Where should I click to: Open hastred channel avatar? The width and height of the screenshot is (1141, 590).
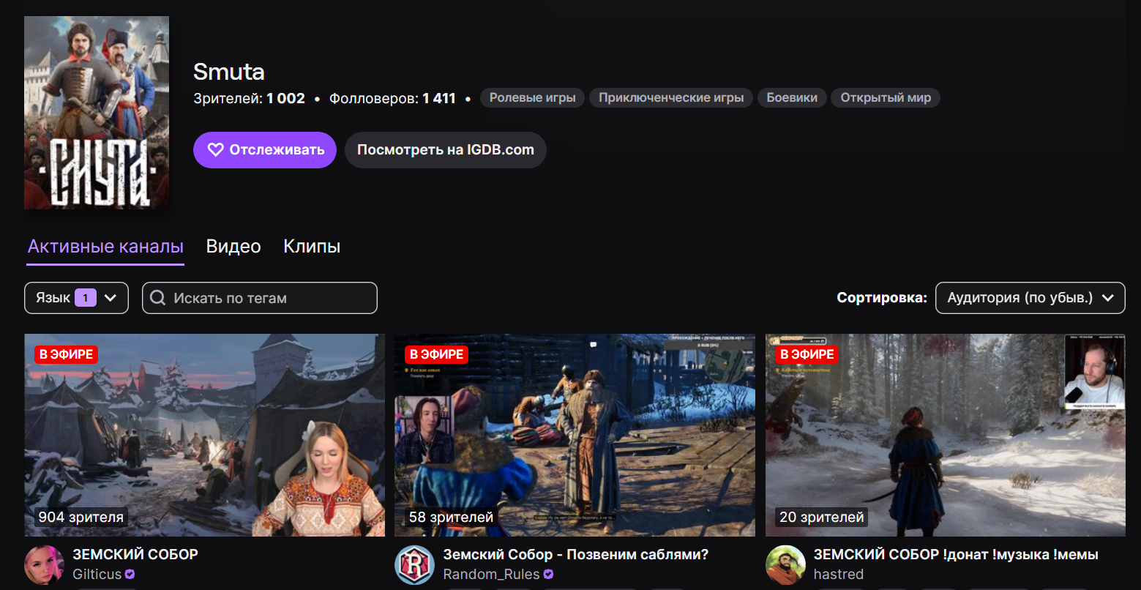(x=785, y=564)
